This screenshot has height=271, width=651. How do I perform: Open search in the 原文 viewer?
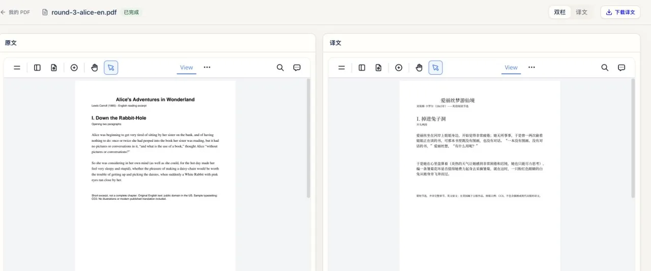(280, 68)
